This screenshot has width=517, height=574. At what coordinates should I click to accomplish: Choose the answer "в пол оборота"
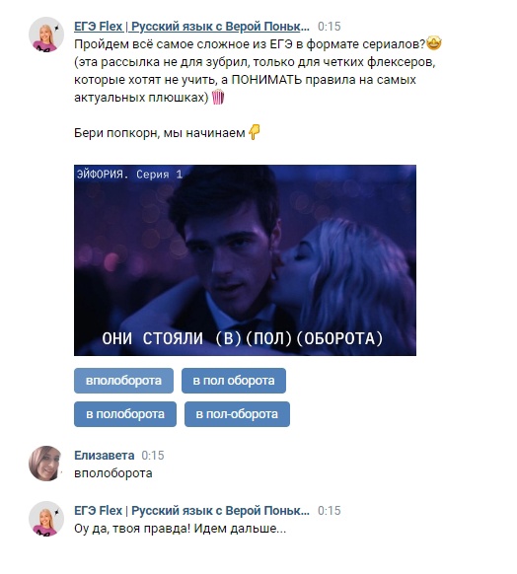[234, 381]
